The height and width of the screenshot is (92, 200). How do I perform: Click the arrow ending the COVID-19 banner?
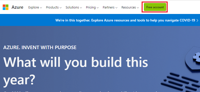197,20
